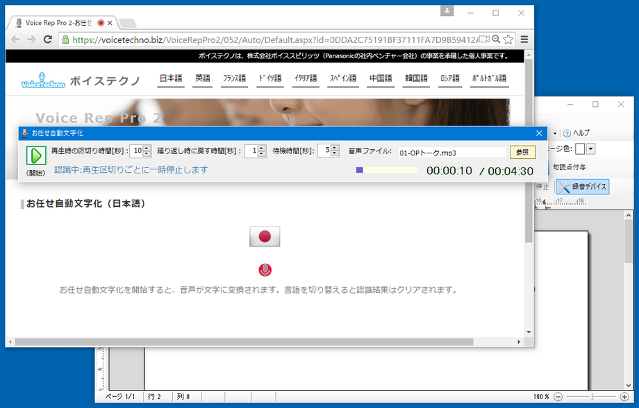Bookmark page with star icon
The width and height of the screenshot is (639, 408).
508,40
